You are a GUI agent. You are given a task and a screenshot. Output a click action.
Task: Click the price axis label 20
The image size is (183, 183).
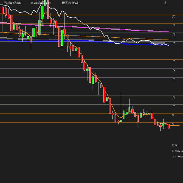(174, 16)
